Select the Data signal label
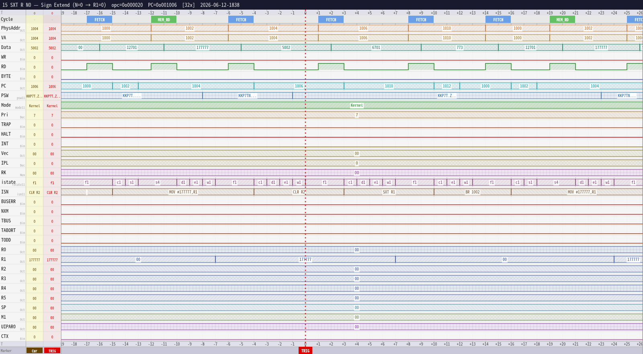Viewport: 643px width, 354px height. pyautogui.click(x=6, y=47)
